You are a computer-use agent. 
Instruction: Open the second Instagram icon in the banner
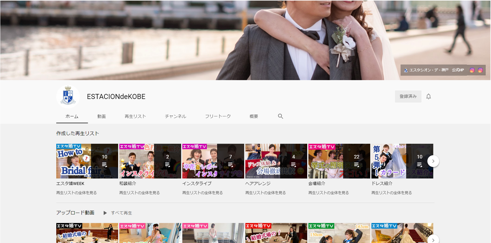tap(480, 70)
